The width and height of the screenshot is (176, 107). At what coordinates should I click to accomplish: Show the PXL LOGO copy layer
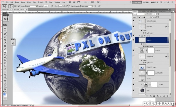(133, 67)
